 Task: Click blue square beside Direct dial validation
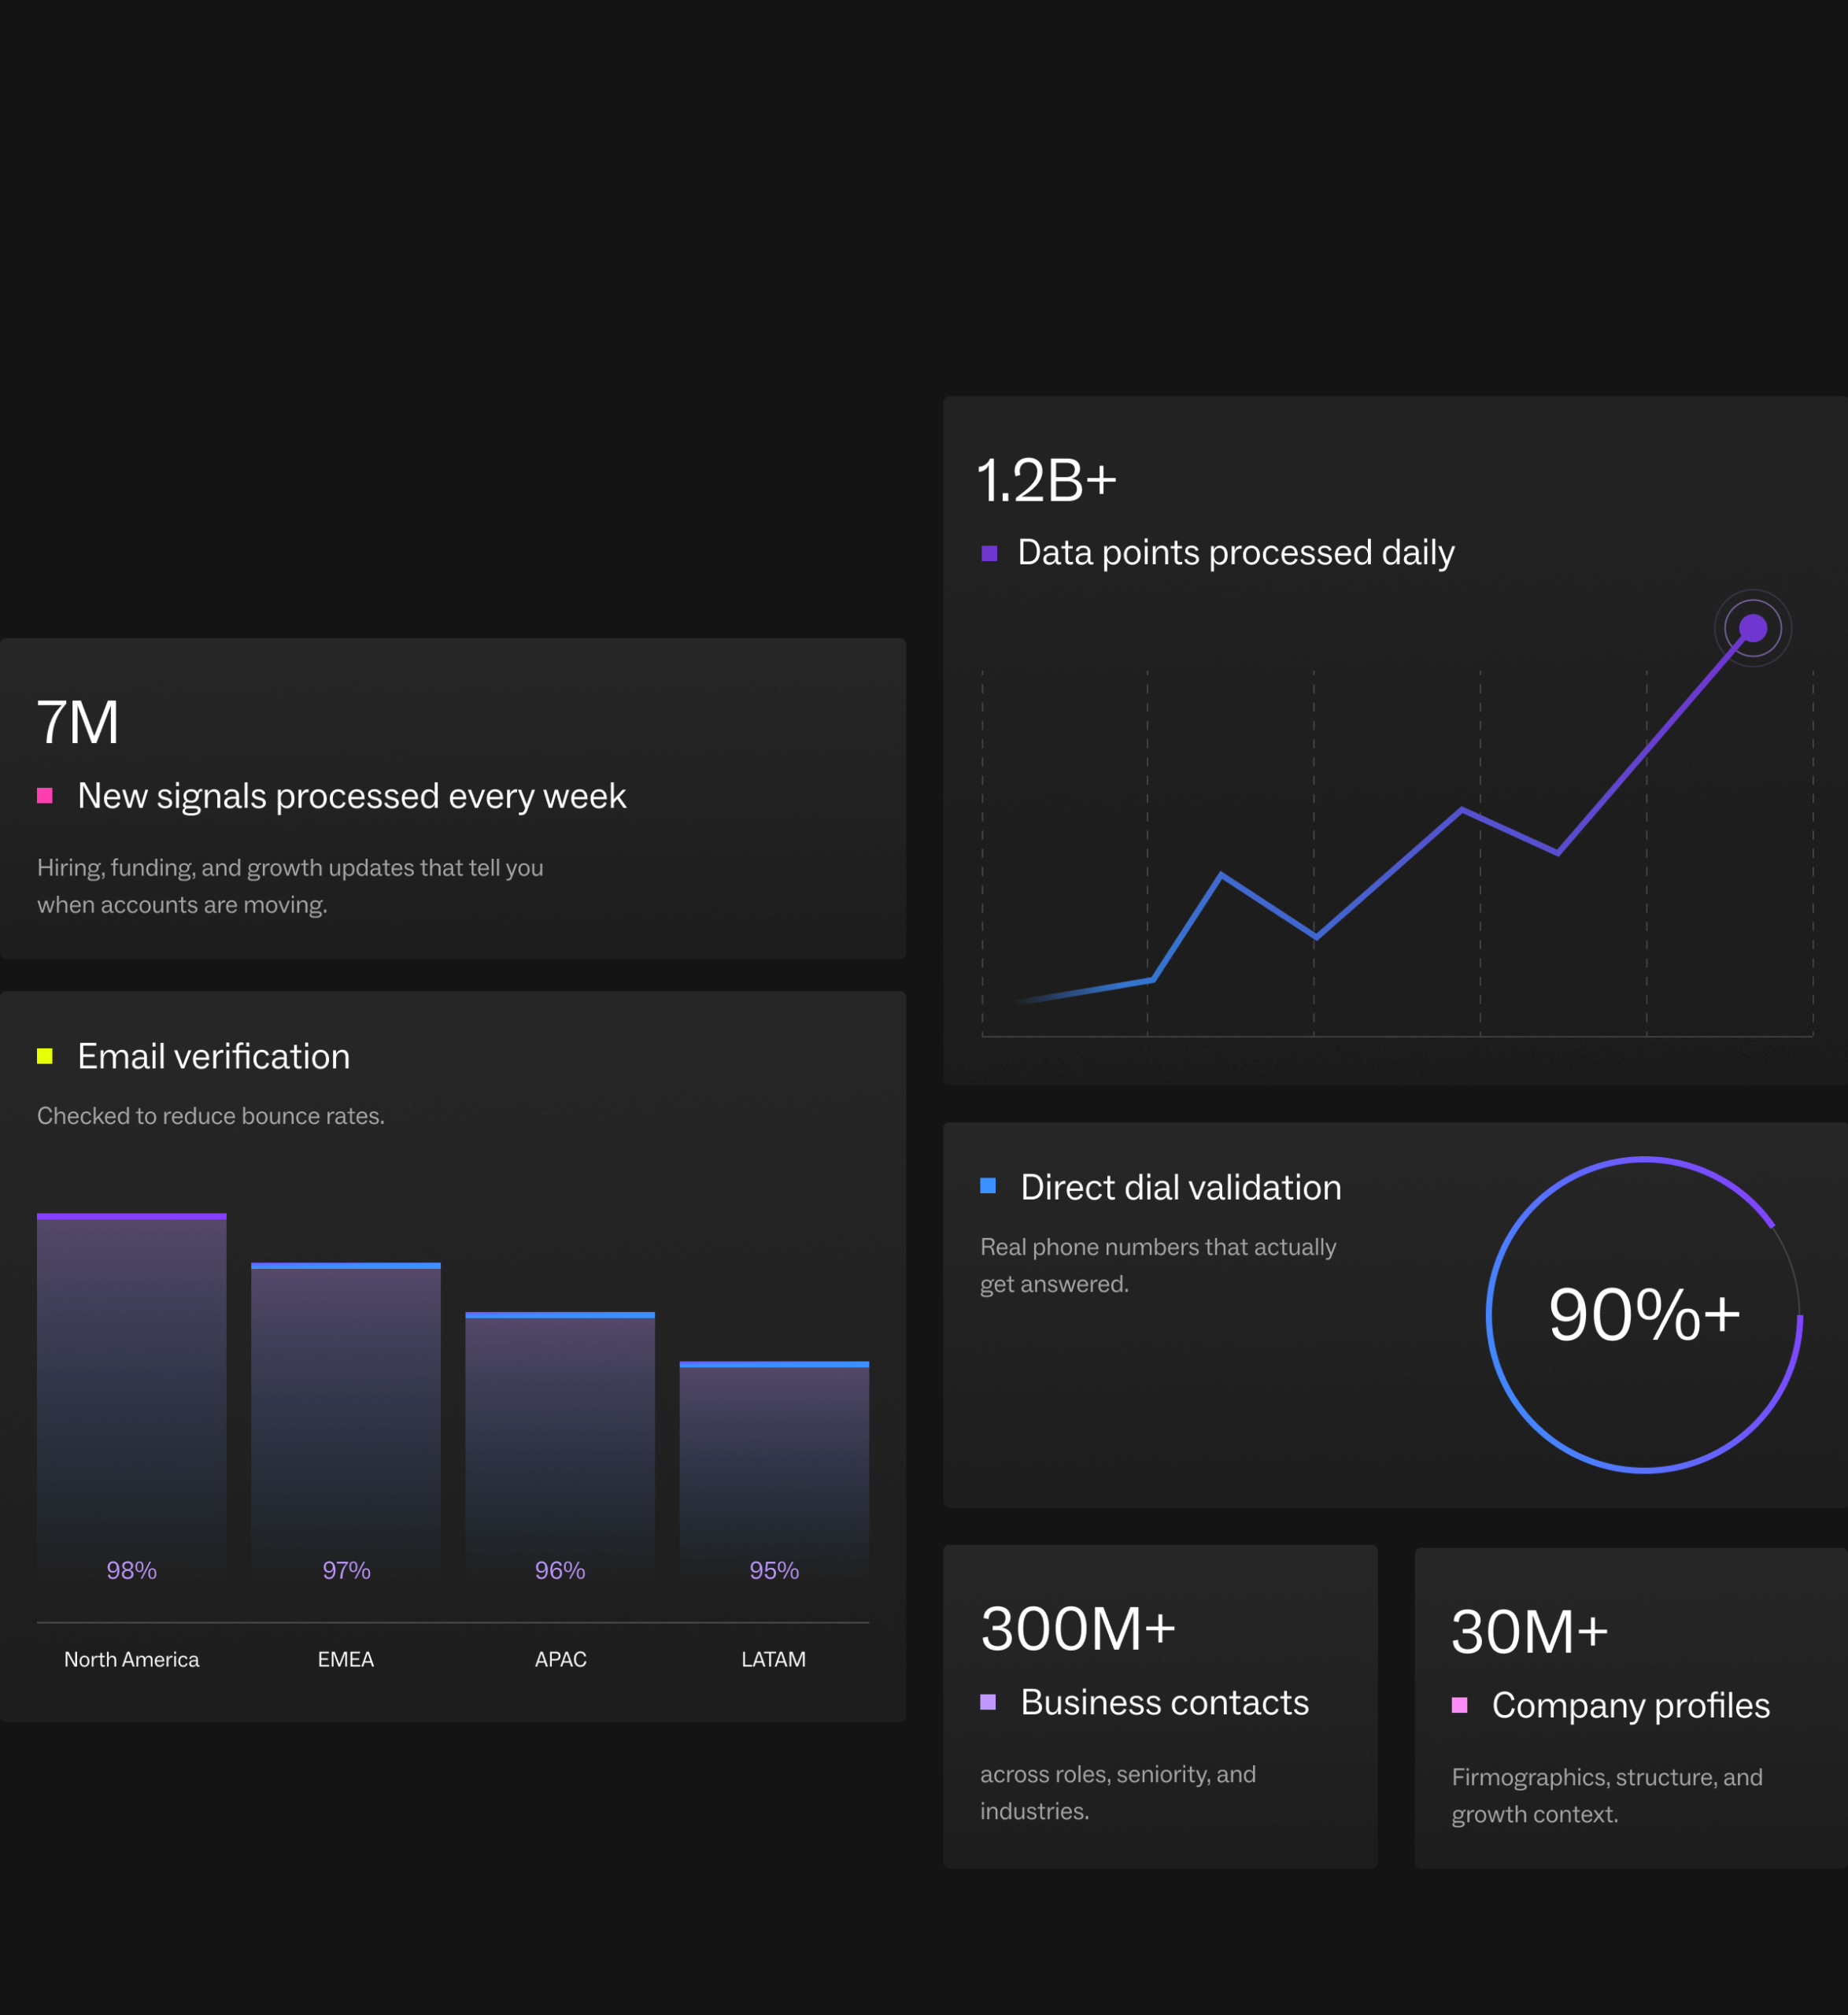(x=988, y=1186)
